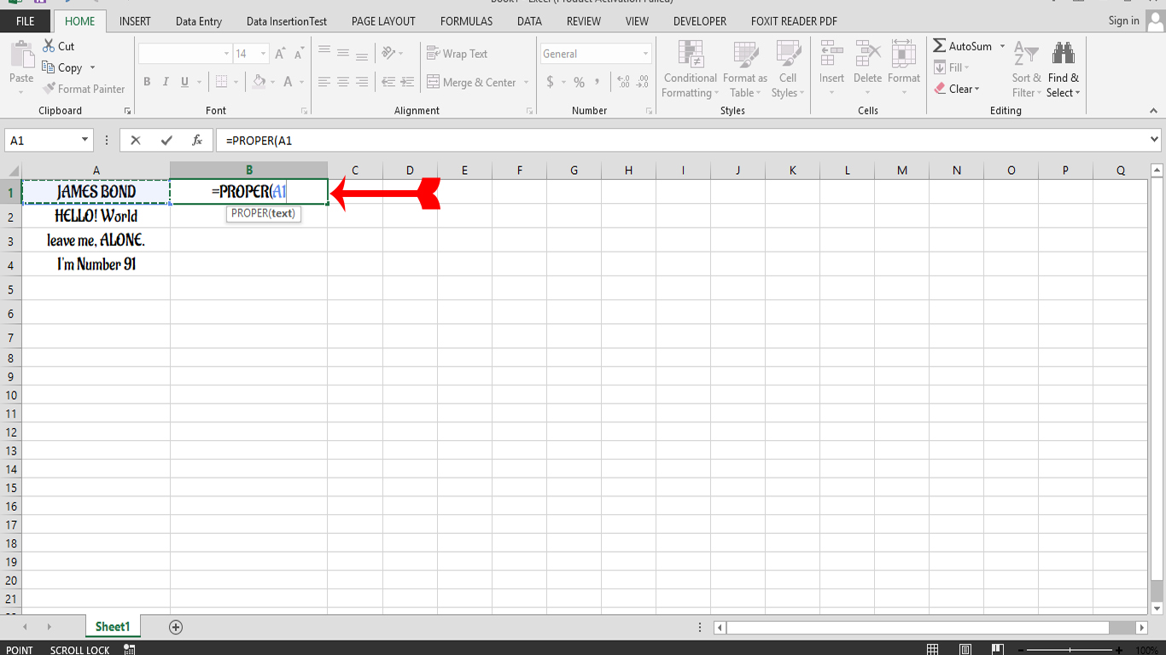Click the Delete cells button

coord(867,67)
